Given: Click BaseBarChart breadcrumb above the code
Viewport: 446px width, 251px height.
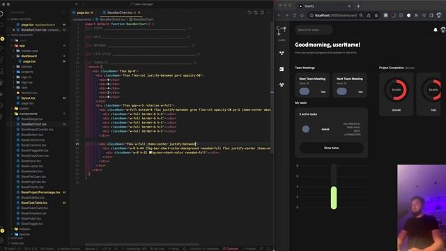Looking at the screenshot, I should [141, 20].
